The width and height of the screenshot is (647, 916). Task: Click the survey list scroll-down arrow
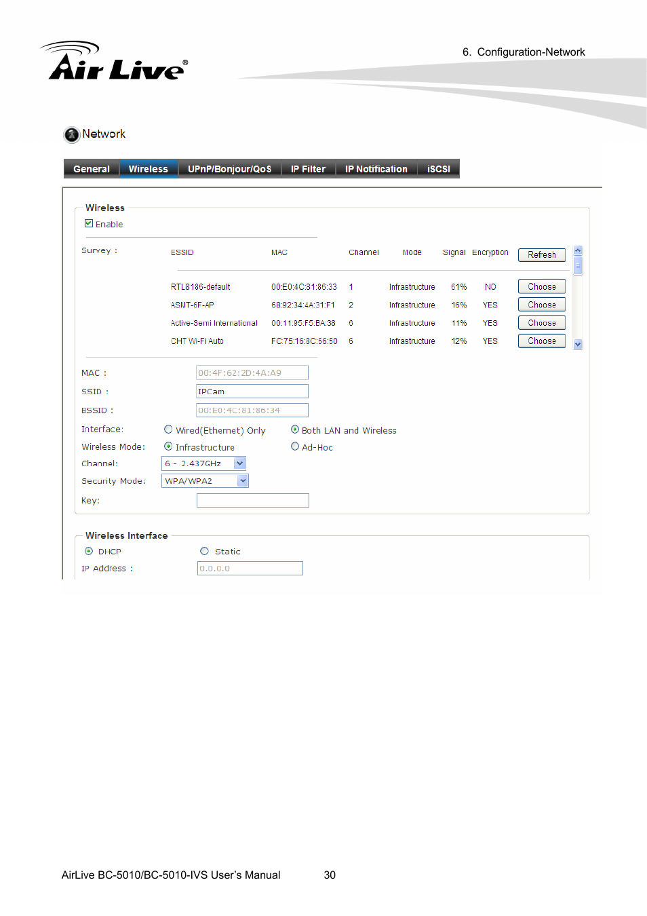click(x=578, y=345)
